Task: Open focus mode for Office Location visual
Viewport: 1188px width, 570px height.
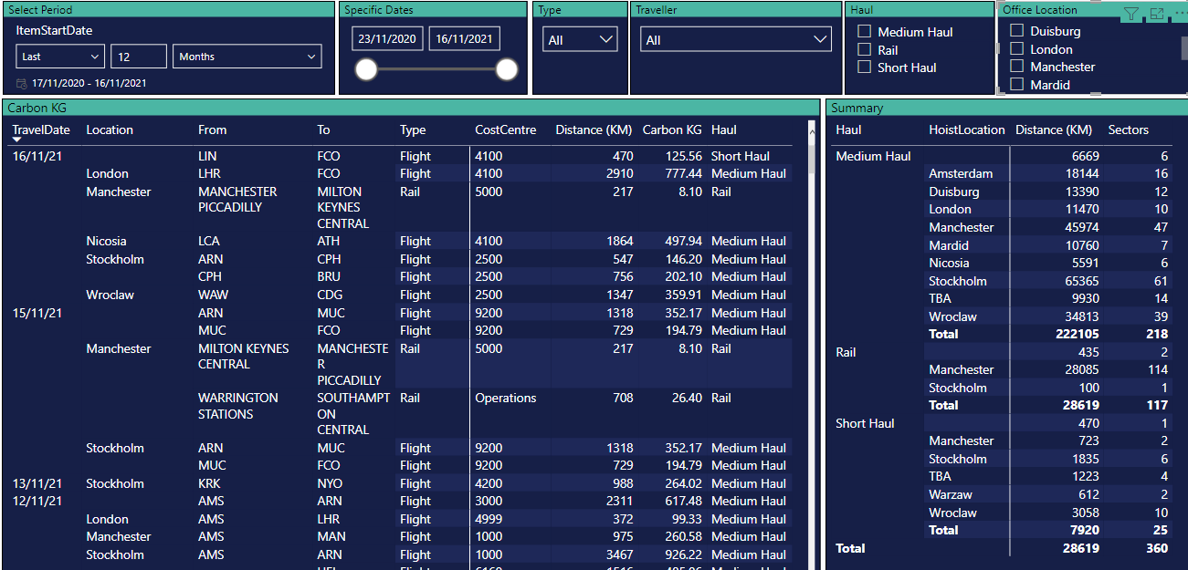Action: point(1157,14)
